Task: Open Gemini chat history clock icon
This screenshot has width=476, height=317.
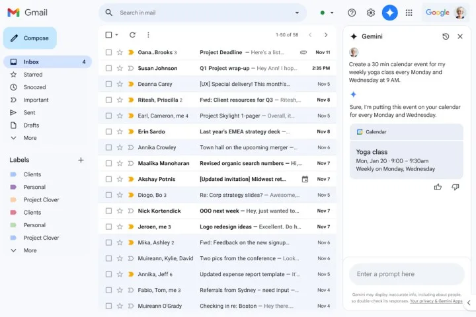Action: click(x=446, y=36)
